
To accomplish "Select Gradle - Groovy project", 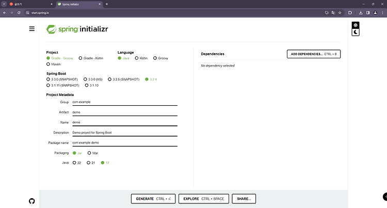I will (x=60, y=58).
